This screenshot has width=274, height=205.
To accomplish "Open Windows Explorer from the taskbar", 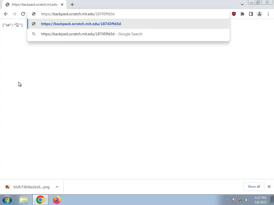I will tap(24, 200).
